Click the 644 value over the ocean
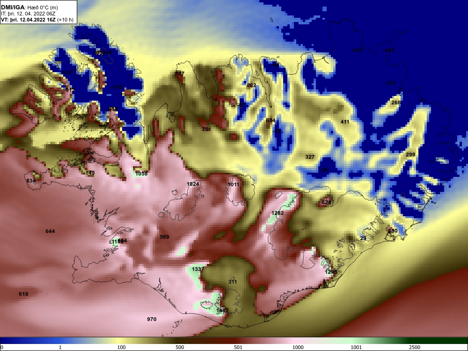This screenshot has height=351, width=468. (50, 231)
